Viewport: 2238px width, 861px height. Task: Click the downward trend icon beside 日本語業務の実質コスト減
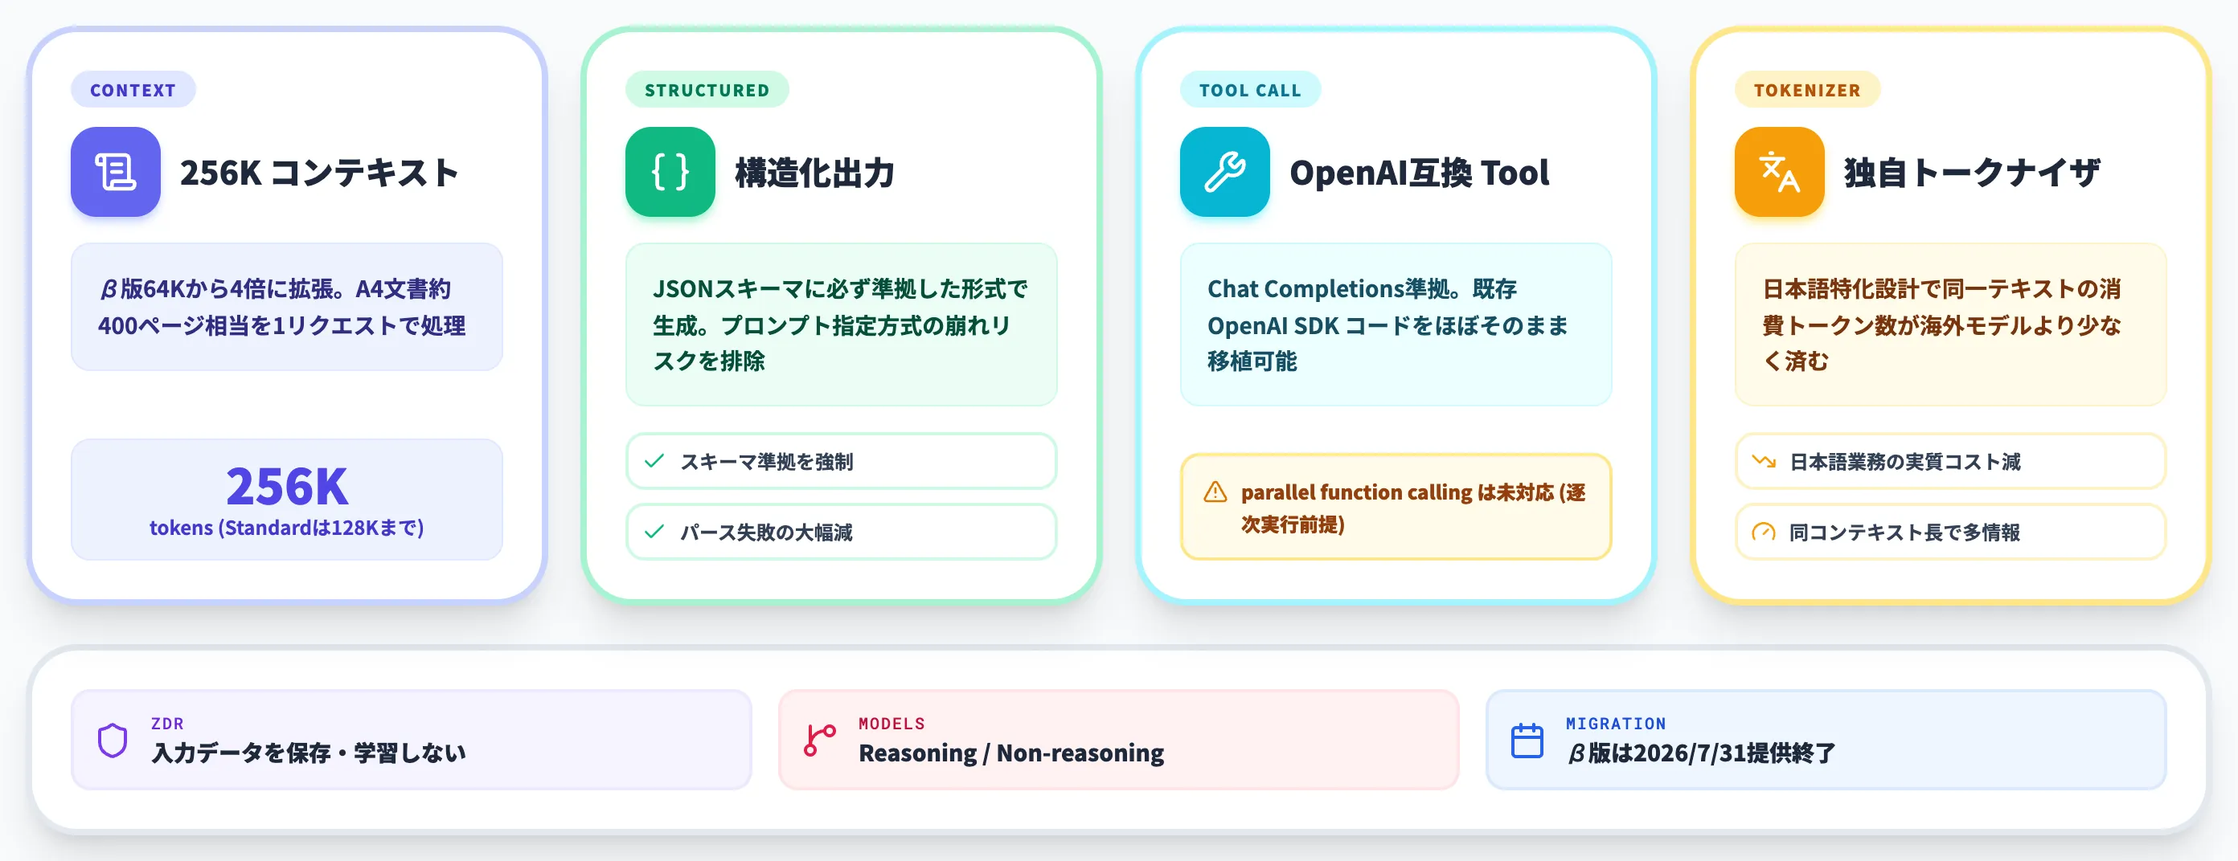[x=1764, y=461]
